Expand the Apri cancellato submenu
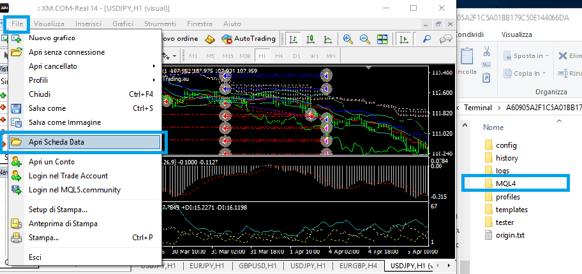 point(85,66)
